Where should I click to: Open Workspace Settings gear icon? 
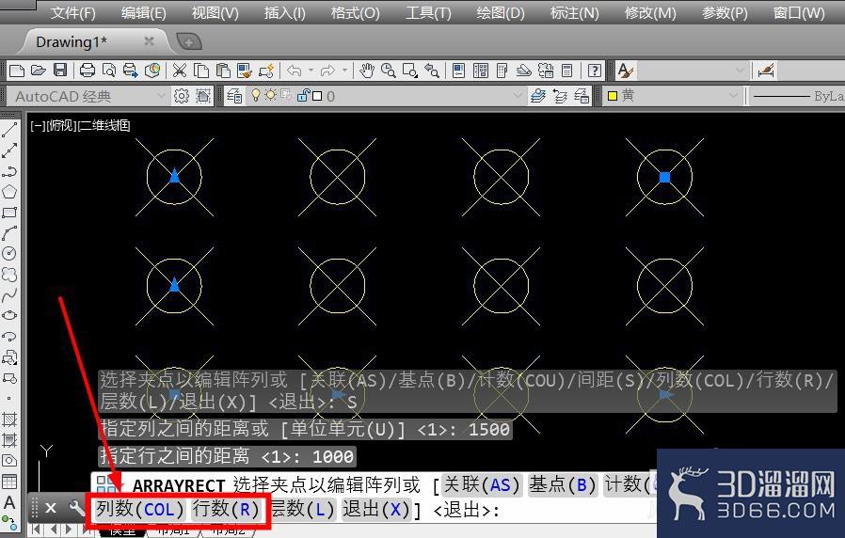point(182,96)
